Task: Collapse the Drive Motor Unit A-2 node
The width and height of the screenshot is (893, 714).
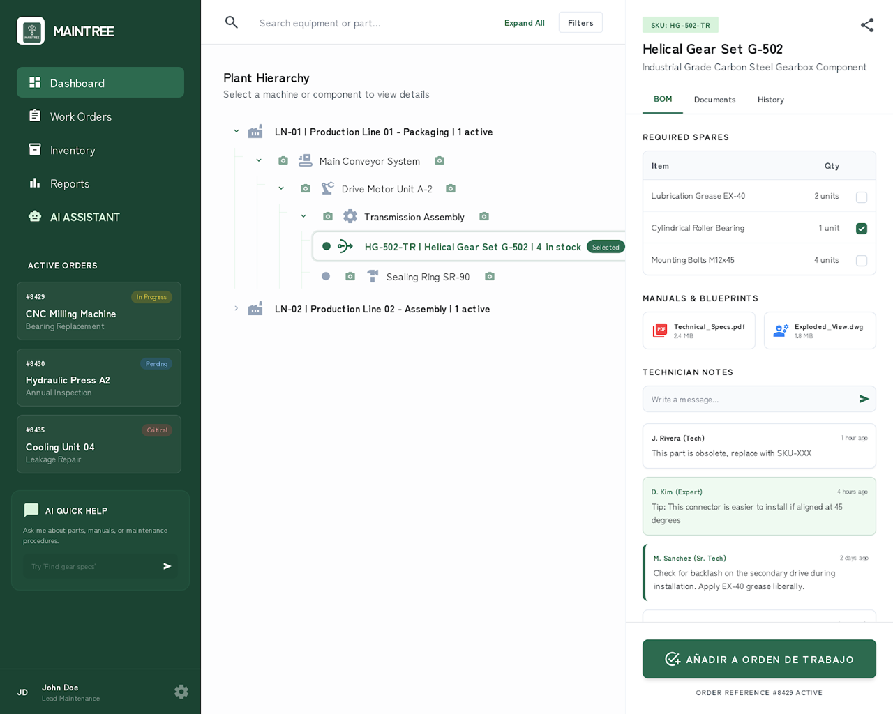Action: tap(281, 188)
